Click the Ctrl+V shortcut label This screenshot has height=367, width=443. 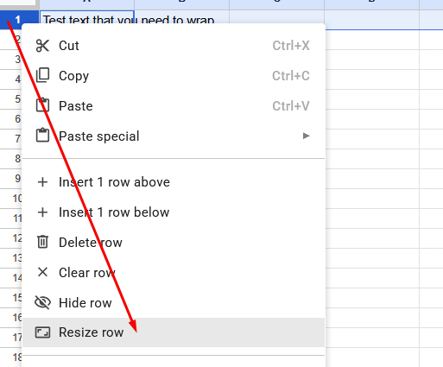pyautogui.click(x=291, y=106)
